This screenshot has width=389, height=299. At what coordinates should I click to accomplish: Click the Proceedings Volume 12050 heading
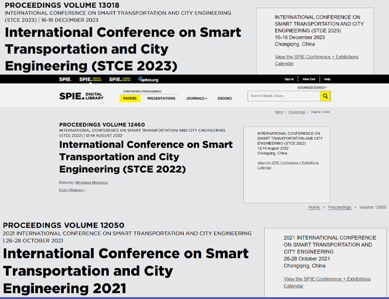coord(63,225)
